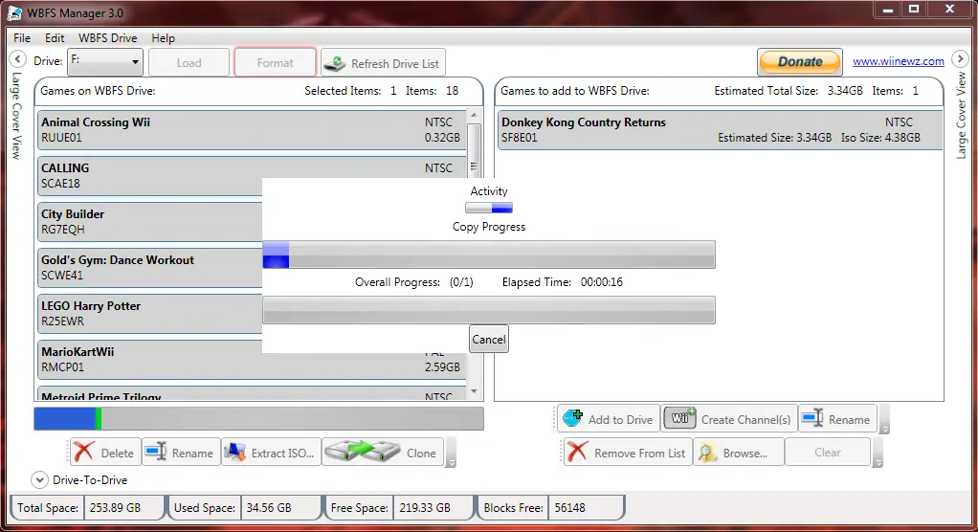Image resolution: width=978 pixels, height=532 pixels.
Task: Select Gold's Gym: Dance Workout entry
Action: click(149, 268)
